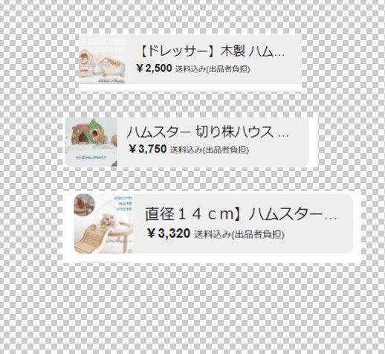
Task: Open the hamster slide table product thumbnail
Action: click(104, 224)
